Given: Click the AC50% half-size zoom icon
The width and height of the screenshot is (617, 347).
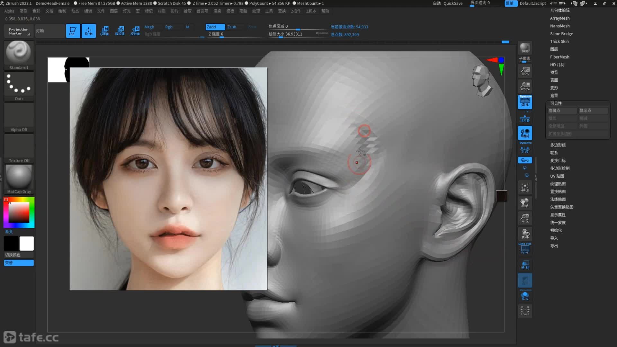Looking at the screenshot, I should (525, 86).
